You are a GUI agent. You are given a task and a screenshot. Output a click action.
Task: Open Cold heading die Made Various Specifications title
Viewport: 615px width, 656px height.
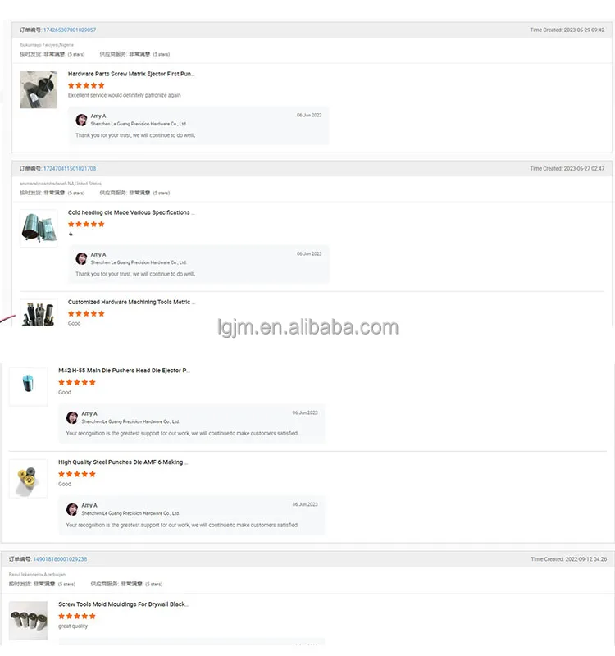tap(131, 212)
